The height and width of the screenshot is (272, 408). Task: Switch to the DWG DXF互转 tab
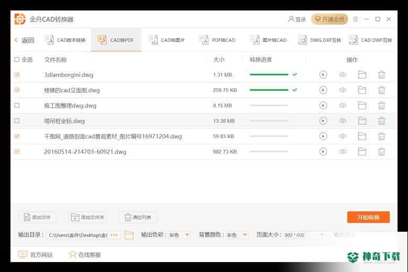(319, 40)
